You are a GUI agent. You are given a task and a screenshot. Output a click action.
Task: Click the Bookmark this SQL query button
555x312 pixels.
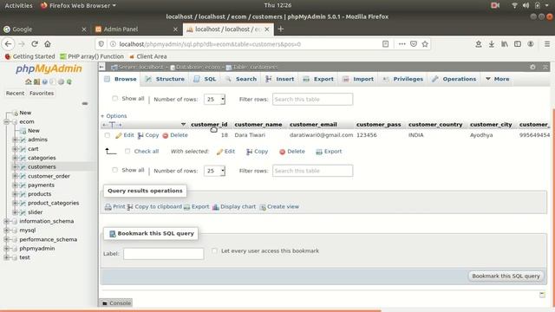pos(506,276)
